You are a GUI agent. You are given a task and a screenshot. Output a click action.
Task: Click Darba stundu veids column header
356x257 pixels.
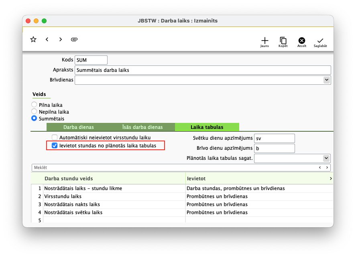point(114,179)
